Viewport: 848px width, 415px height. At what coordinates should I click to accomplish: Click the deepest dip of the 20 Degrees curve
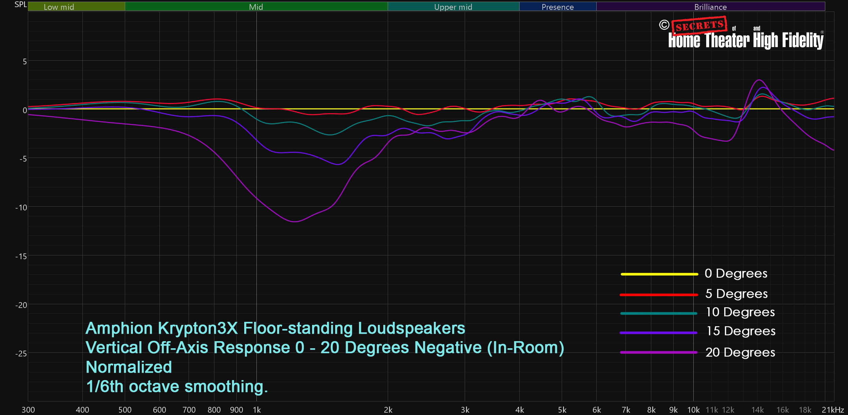(x=295, y=222)
